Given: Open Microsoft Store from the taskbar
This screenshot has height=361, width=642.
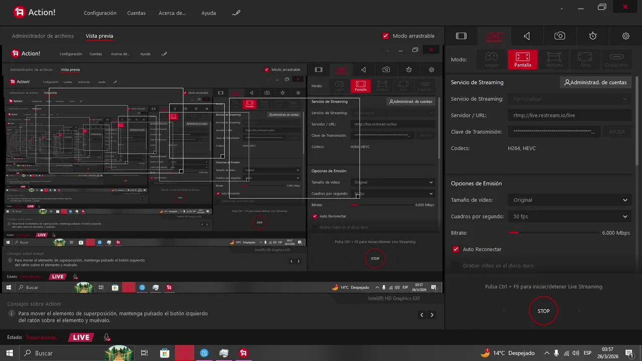Looking at the screenshot, I should click(x=165, y=353).
